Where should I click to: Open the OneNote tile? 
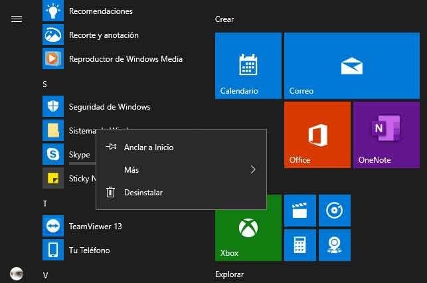click(386, 135)
